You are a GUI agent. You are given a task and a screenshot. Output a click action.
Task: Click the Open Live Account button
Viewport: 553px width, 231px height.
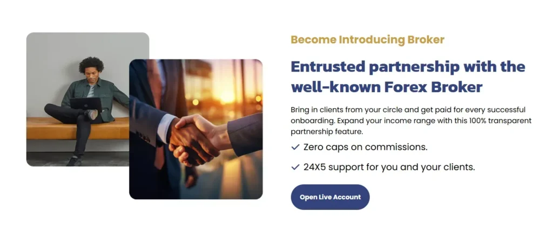(x=330, y=197)
